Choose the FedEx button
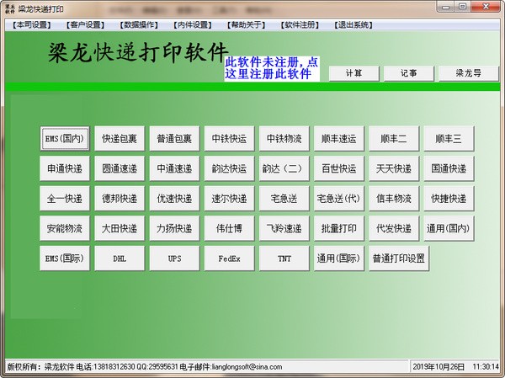The image size is (505, 378). click(x=229, y=258)
